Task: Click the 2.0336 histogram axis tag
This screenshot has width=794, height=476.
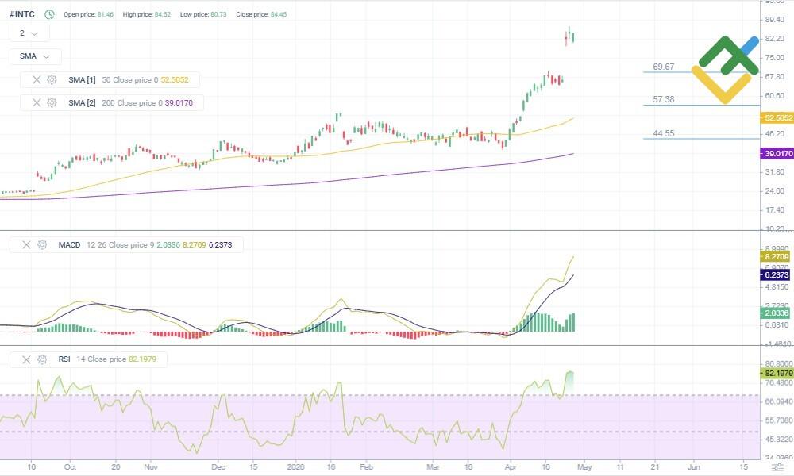Action: [x=776, y=313]
